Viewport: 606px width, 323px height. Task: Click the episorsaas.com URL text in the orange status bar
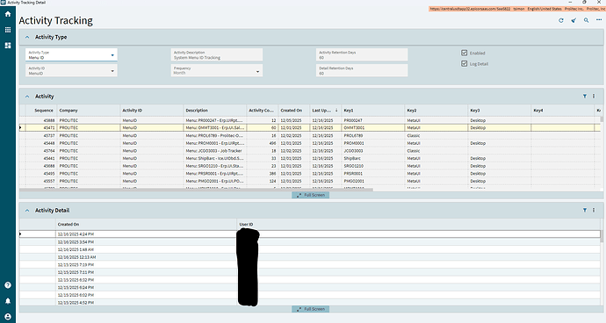point(470,9)
